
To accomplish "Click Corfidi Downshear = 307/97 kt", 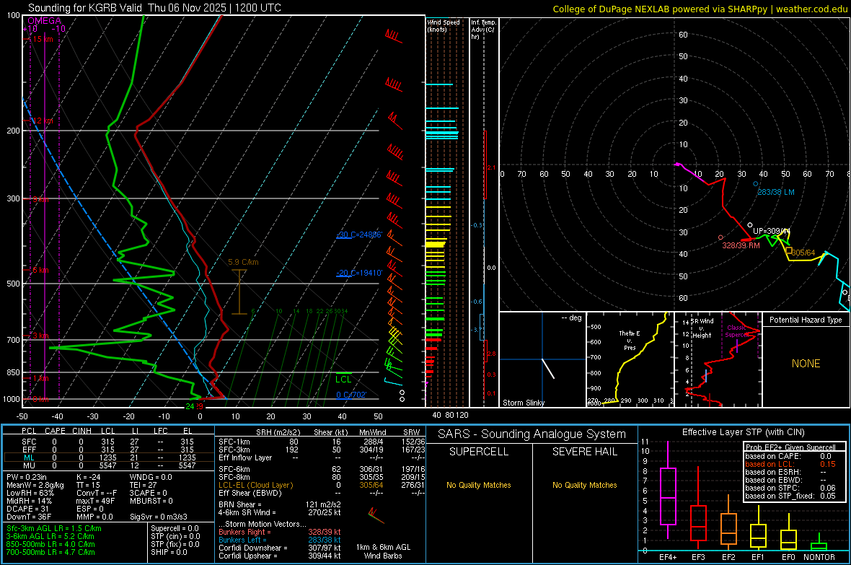I will pos(280,548).
